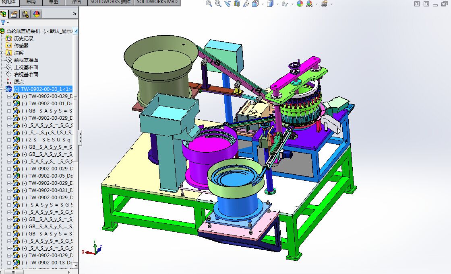The height and width of the screenshot is (274, 451).
Task: Expand more panel tabs with double chevron
Action: 74,14
